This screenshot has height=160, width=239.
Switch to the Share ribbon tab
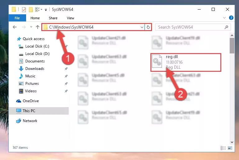[x=53, y=18]
